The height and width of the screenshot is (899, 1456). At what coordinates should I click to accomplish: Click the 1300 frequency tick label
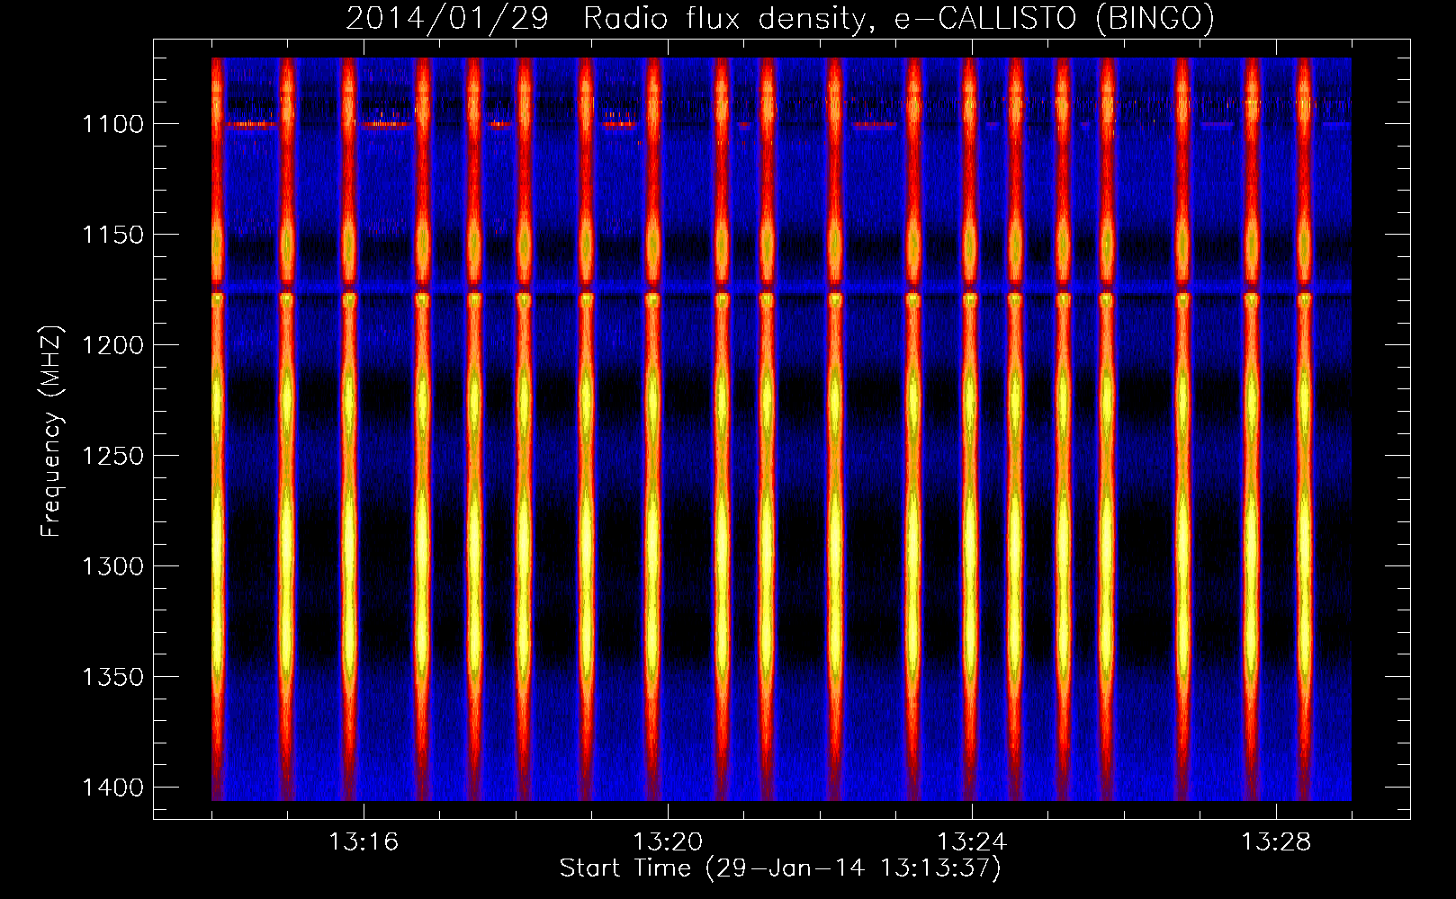click(x=113, y=566)
